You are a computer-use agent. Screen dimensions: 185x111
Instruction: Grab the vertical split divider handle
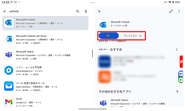tap(92, 54)
